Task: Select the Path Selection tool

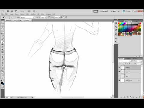Action: [x=3, y=65]
